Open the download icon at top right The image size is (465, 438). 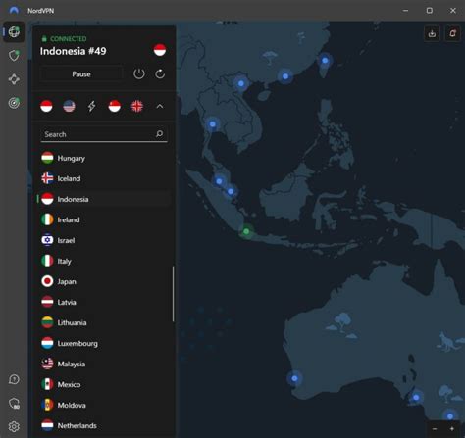tap(432, 33)
